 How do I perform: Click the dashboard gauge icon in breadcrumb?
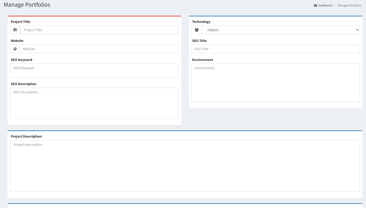pos(315,5)
